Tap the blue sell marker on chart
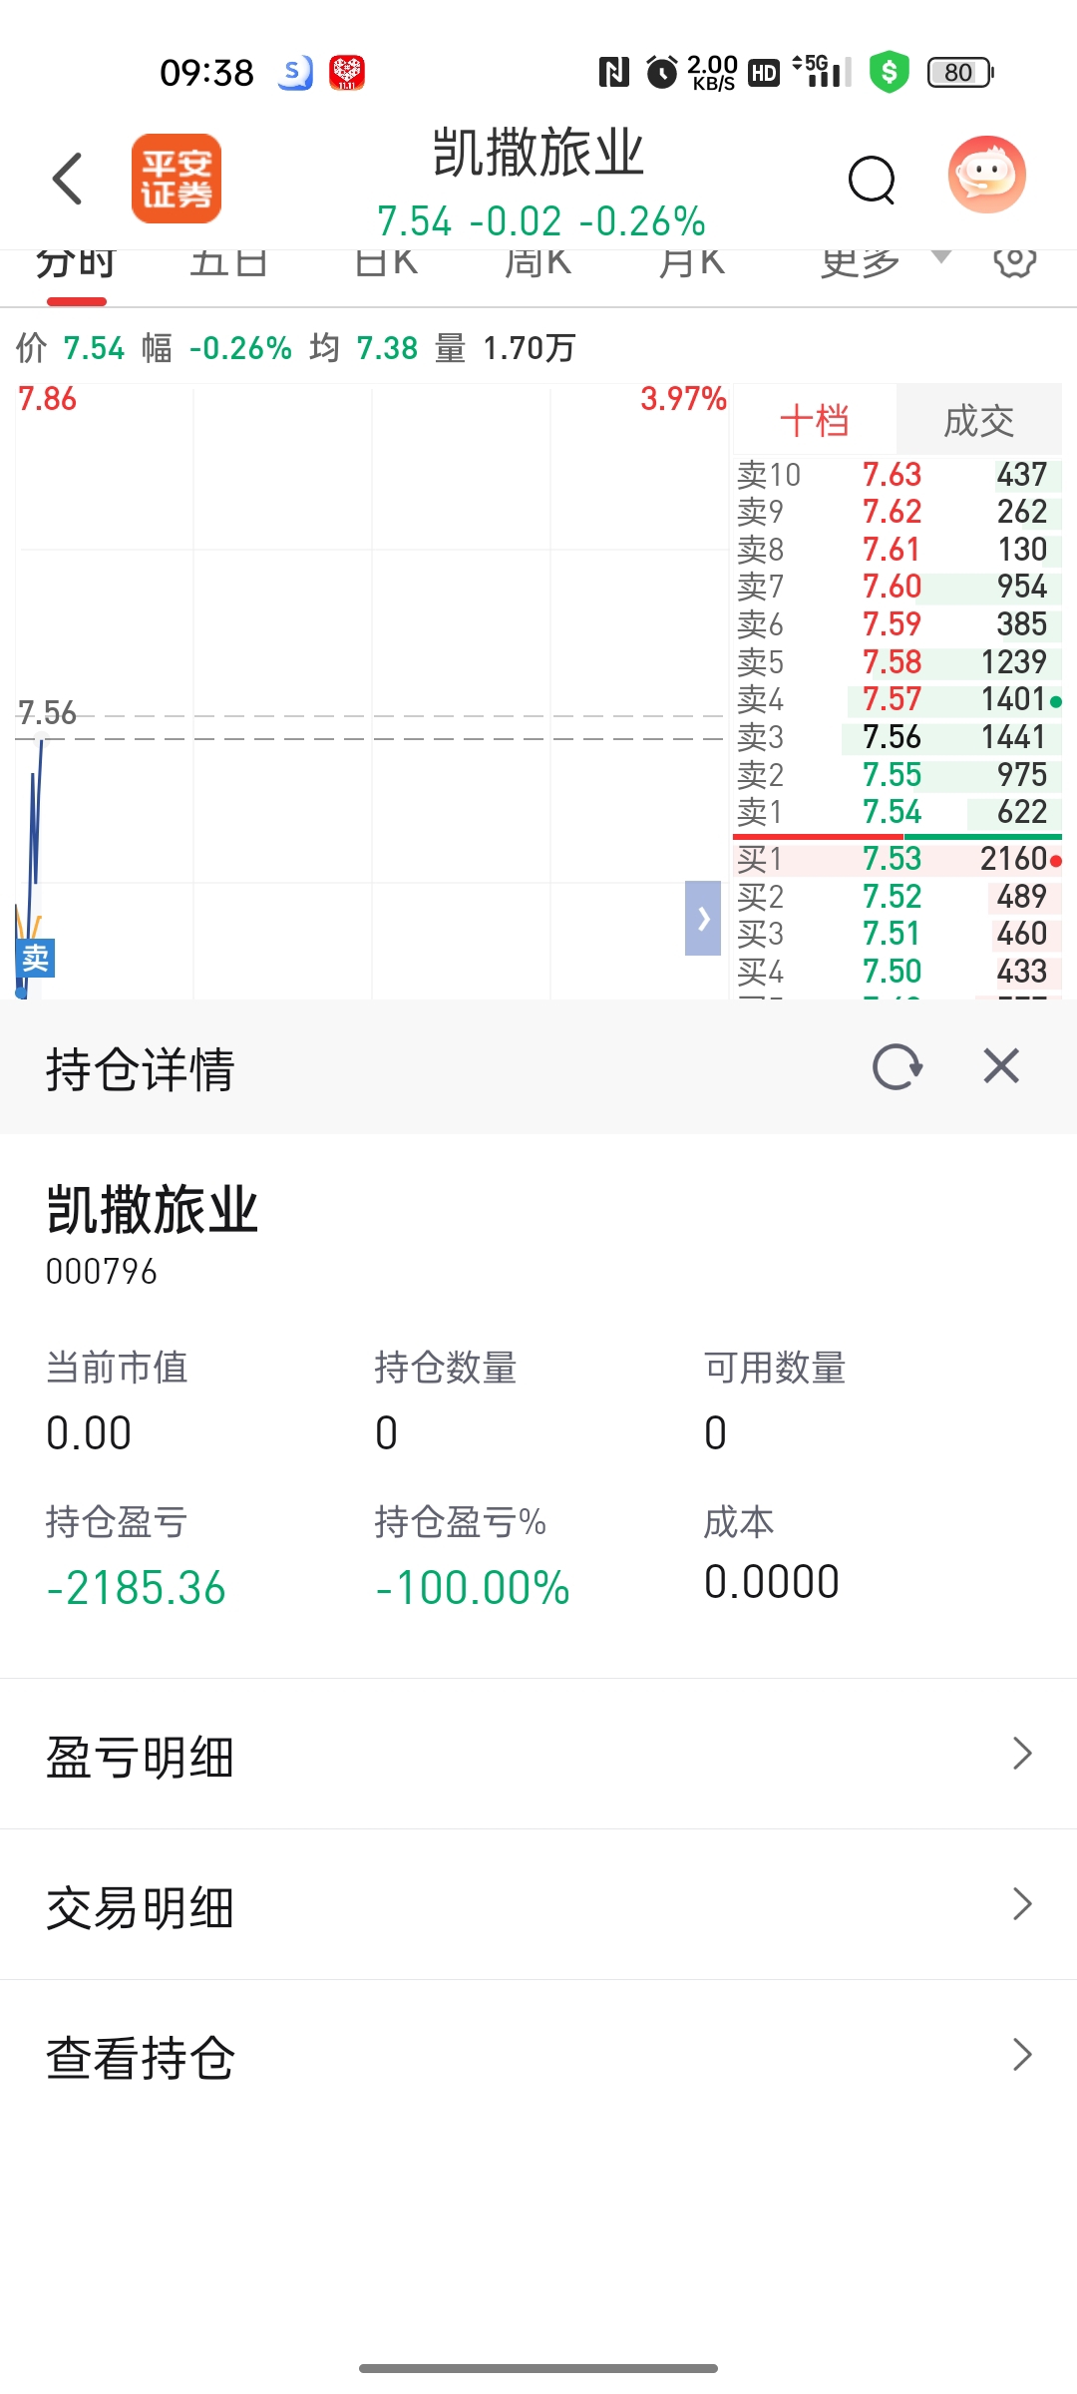 35,959
